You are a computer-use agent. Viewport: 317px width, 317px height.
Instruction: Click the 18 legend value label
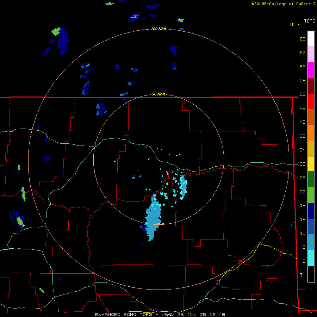pos(303,206)
